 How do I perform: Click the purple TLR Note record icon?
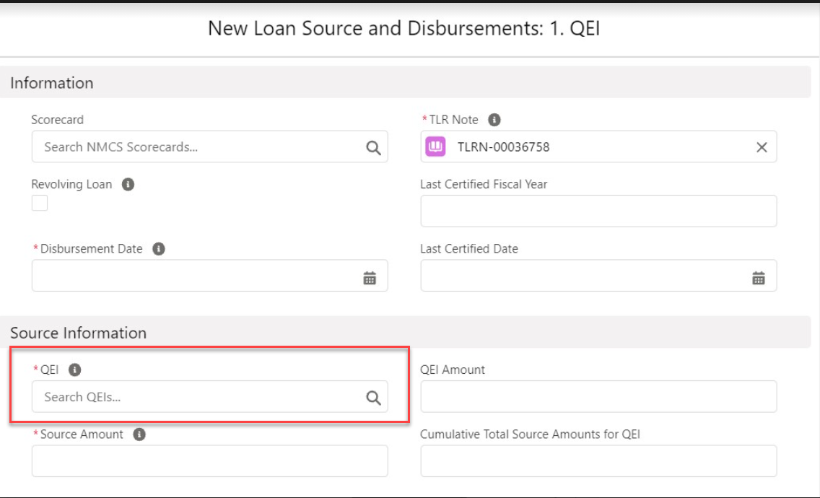click(x=435, y=147)
